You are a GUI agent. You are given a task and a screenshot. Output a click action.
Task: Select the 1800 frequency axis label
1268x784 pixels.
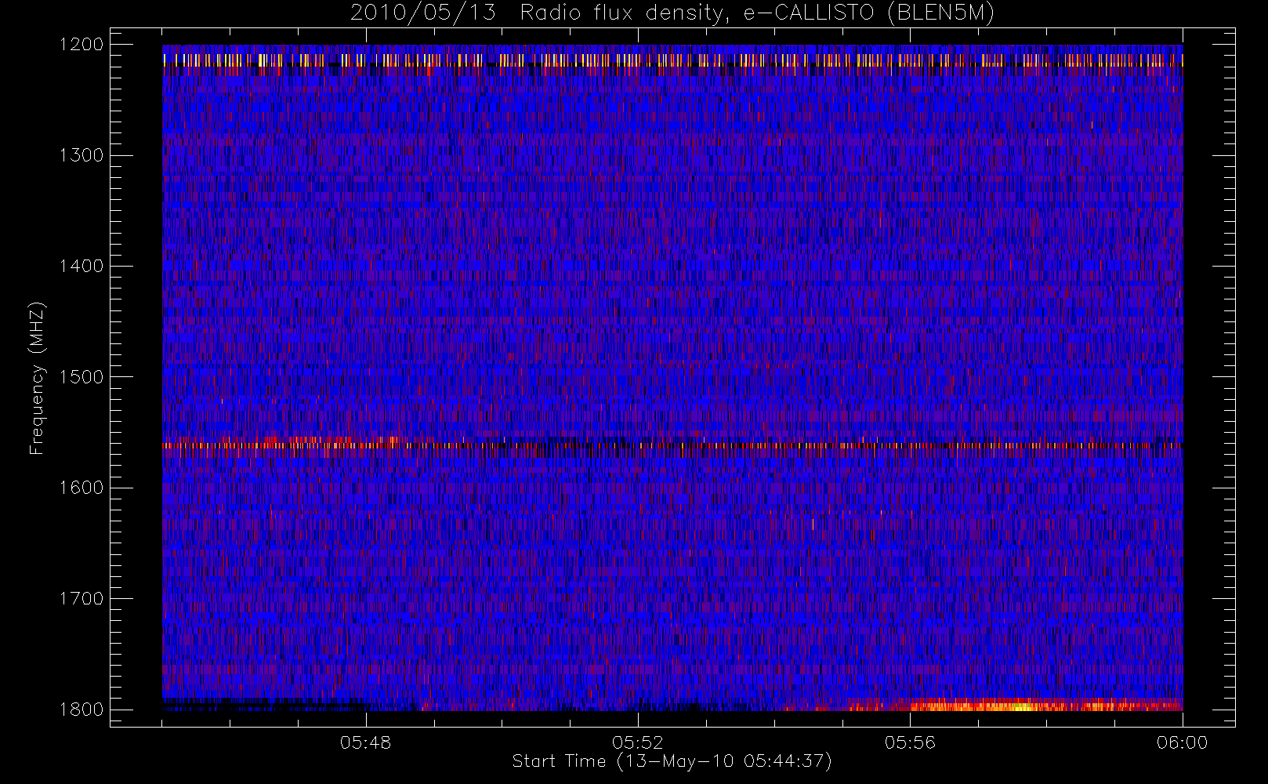coord(82,710)
